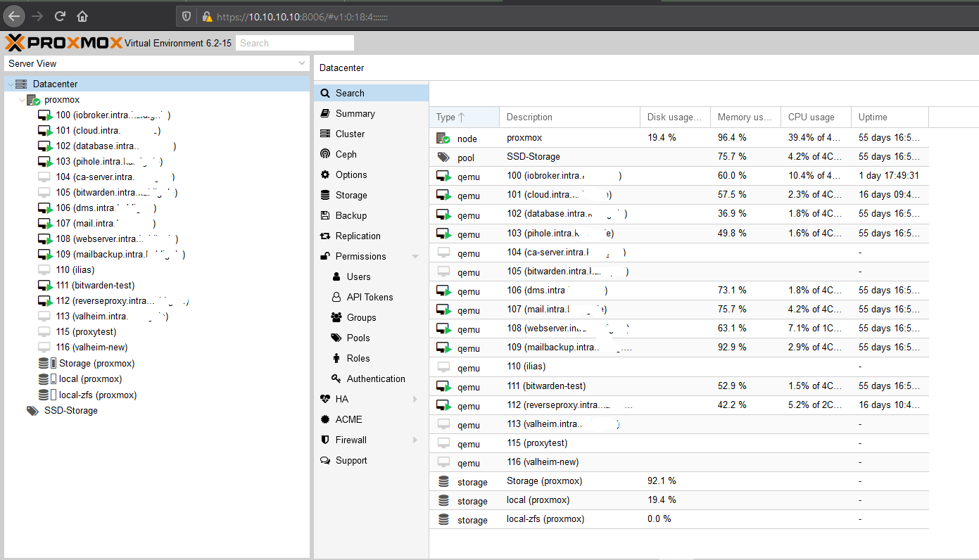Collapse the Datacenter tree node
This screenshot has width=979, height=560.
pyautogui.click(x=10, y=84)
